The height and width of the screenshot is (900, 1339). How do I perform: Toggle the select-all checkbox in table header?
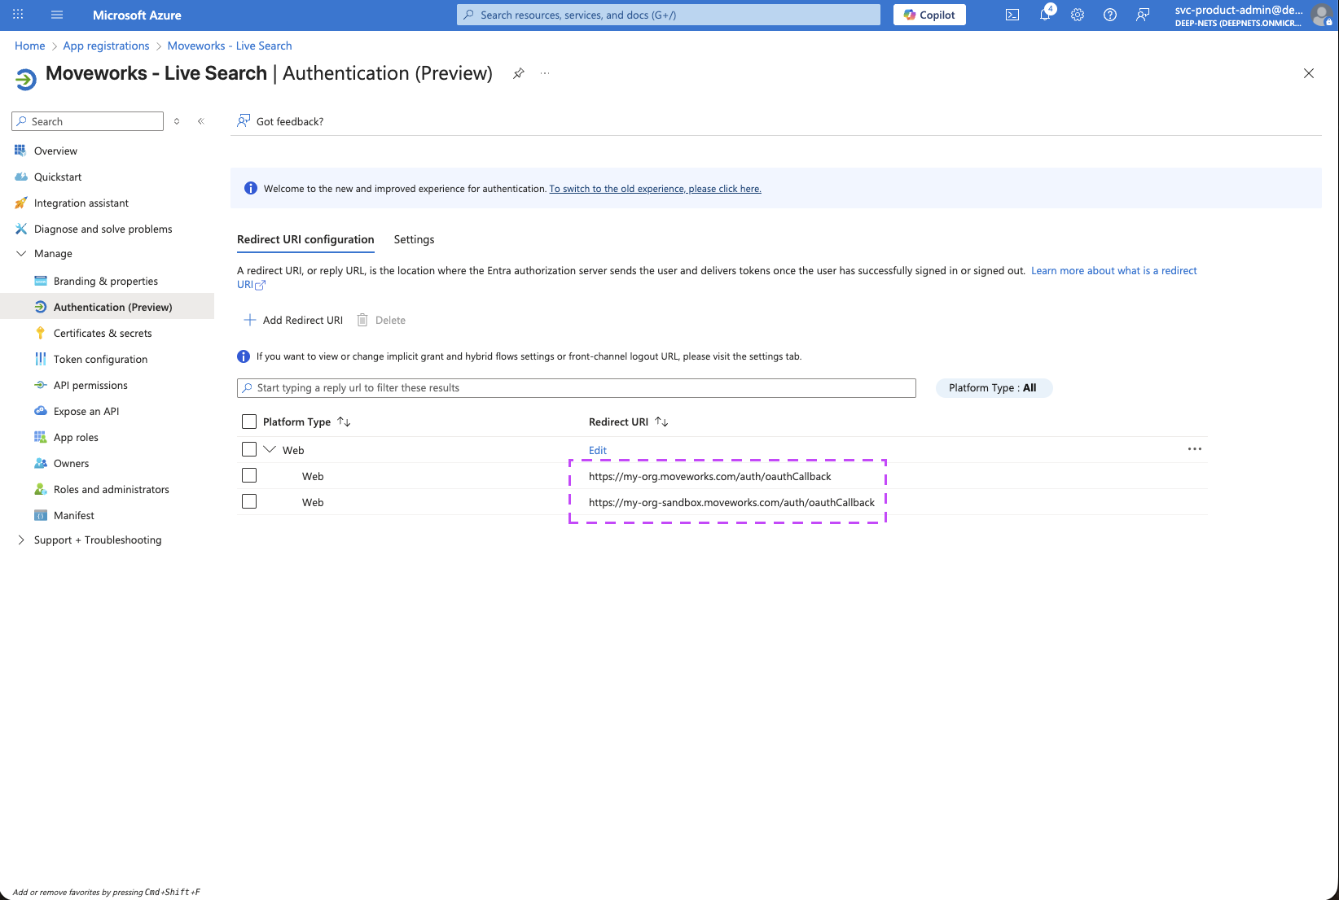(249, 422)
